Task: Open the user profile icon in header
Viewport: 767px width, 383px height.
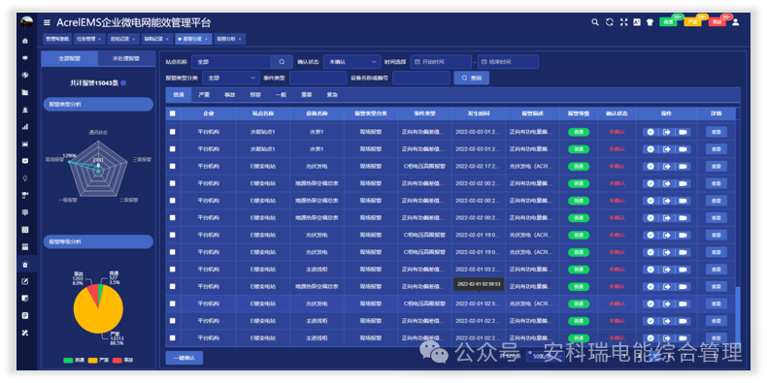Action: pos(735,22)
